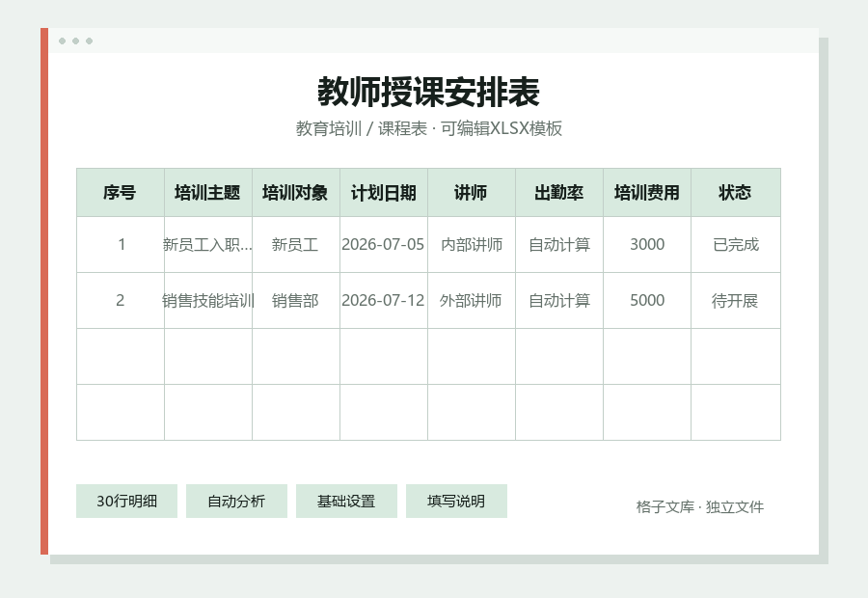The height and width of the screenshot is (598, 868).
Task: Select the cell with 序号 1
Action: (x=121, y=245)
